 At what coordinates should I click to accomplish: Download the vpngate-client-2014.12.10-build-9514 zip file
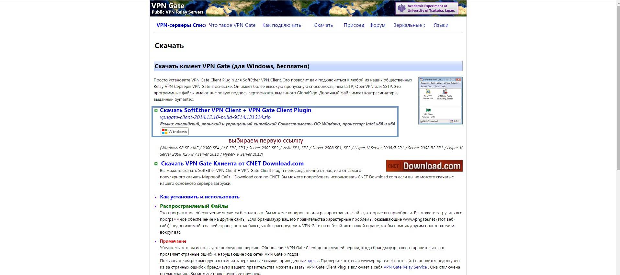coord(215,117)
